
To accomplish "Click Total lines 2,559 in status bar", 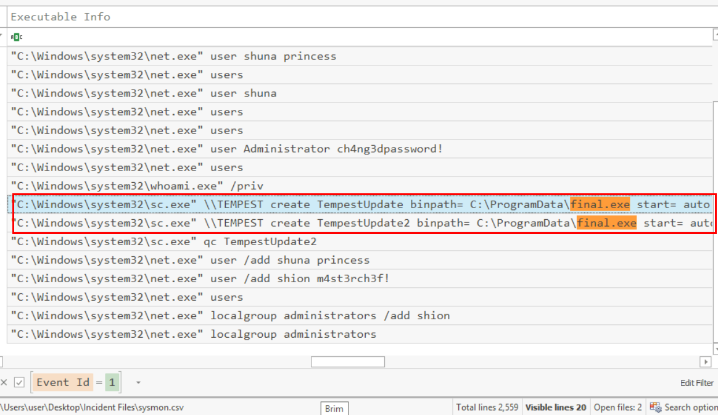I will coord(487,407).
